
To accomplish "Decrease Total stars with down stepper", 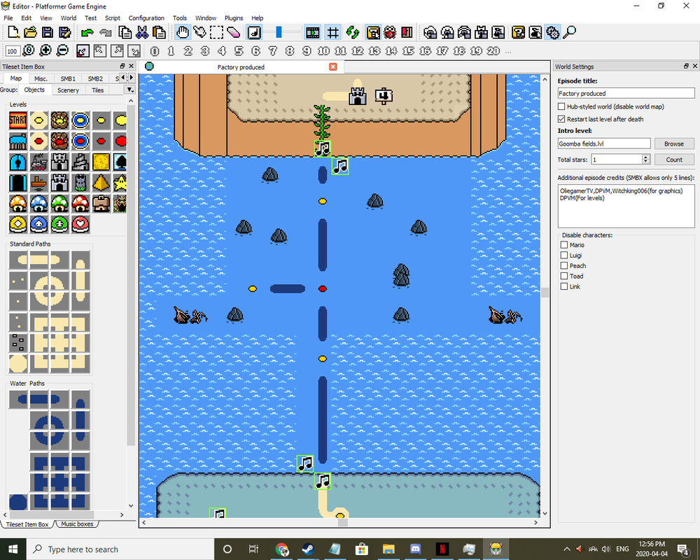I will click(645, 162).
